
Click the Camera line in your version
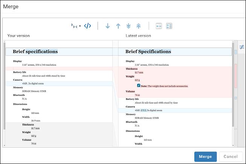[x=18, y=80]
